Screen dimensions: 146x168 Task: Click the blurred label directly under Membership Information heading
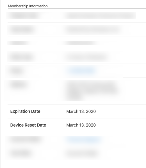tap(25, 15)
